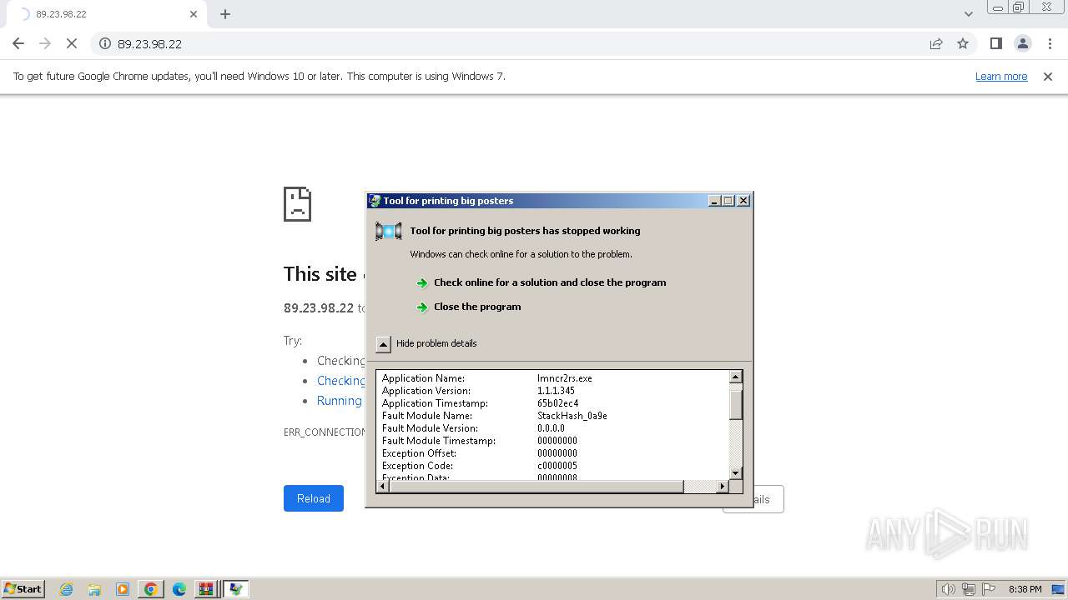Select Application Timestamp 65b02ec4
This screenshot has height=600, width=1068.
coord(558,403)
